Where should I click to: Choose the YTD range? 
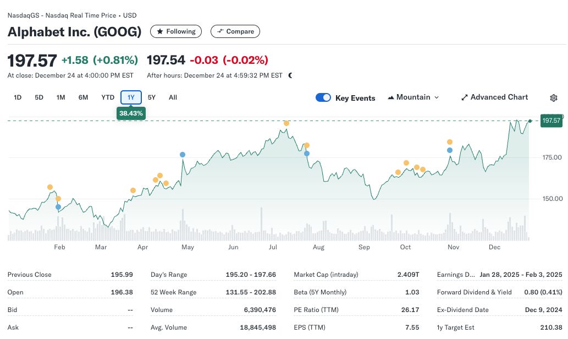point(108,97)
